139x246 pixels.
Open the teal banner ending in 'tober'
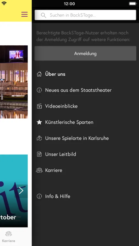tap(14, 191)
